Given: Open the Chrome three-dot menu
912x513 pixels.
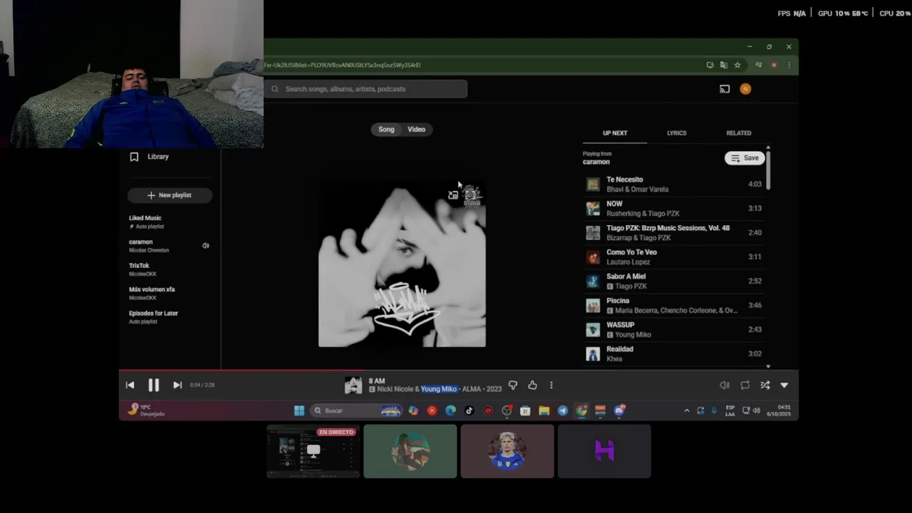Looking at the screenshot, I should [789, 65].
